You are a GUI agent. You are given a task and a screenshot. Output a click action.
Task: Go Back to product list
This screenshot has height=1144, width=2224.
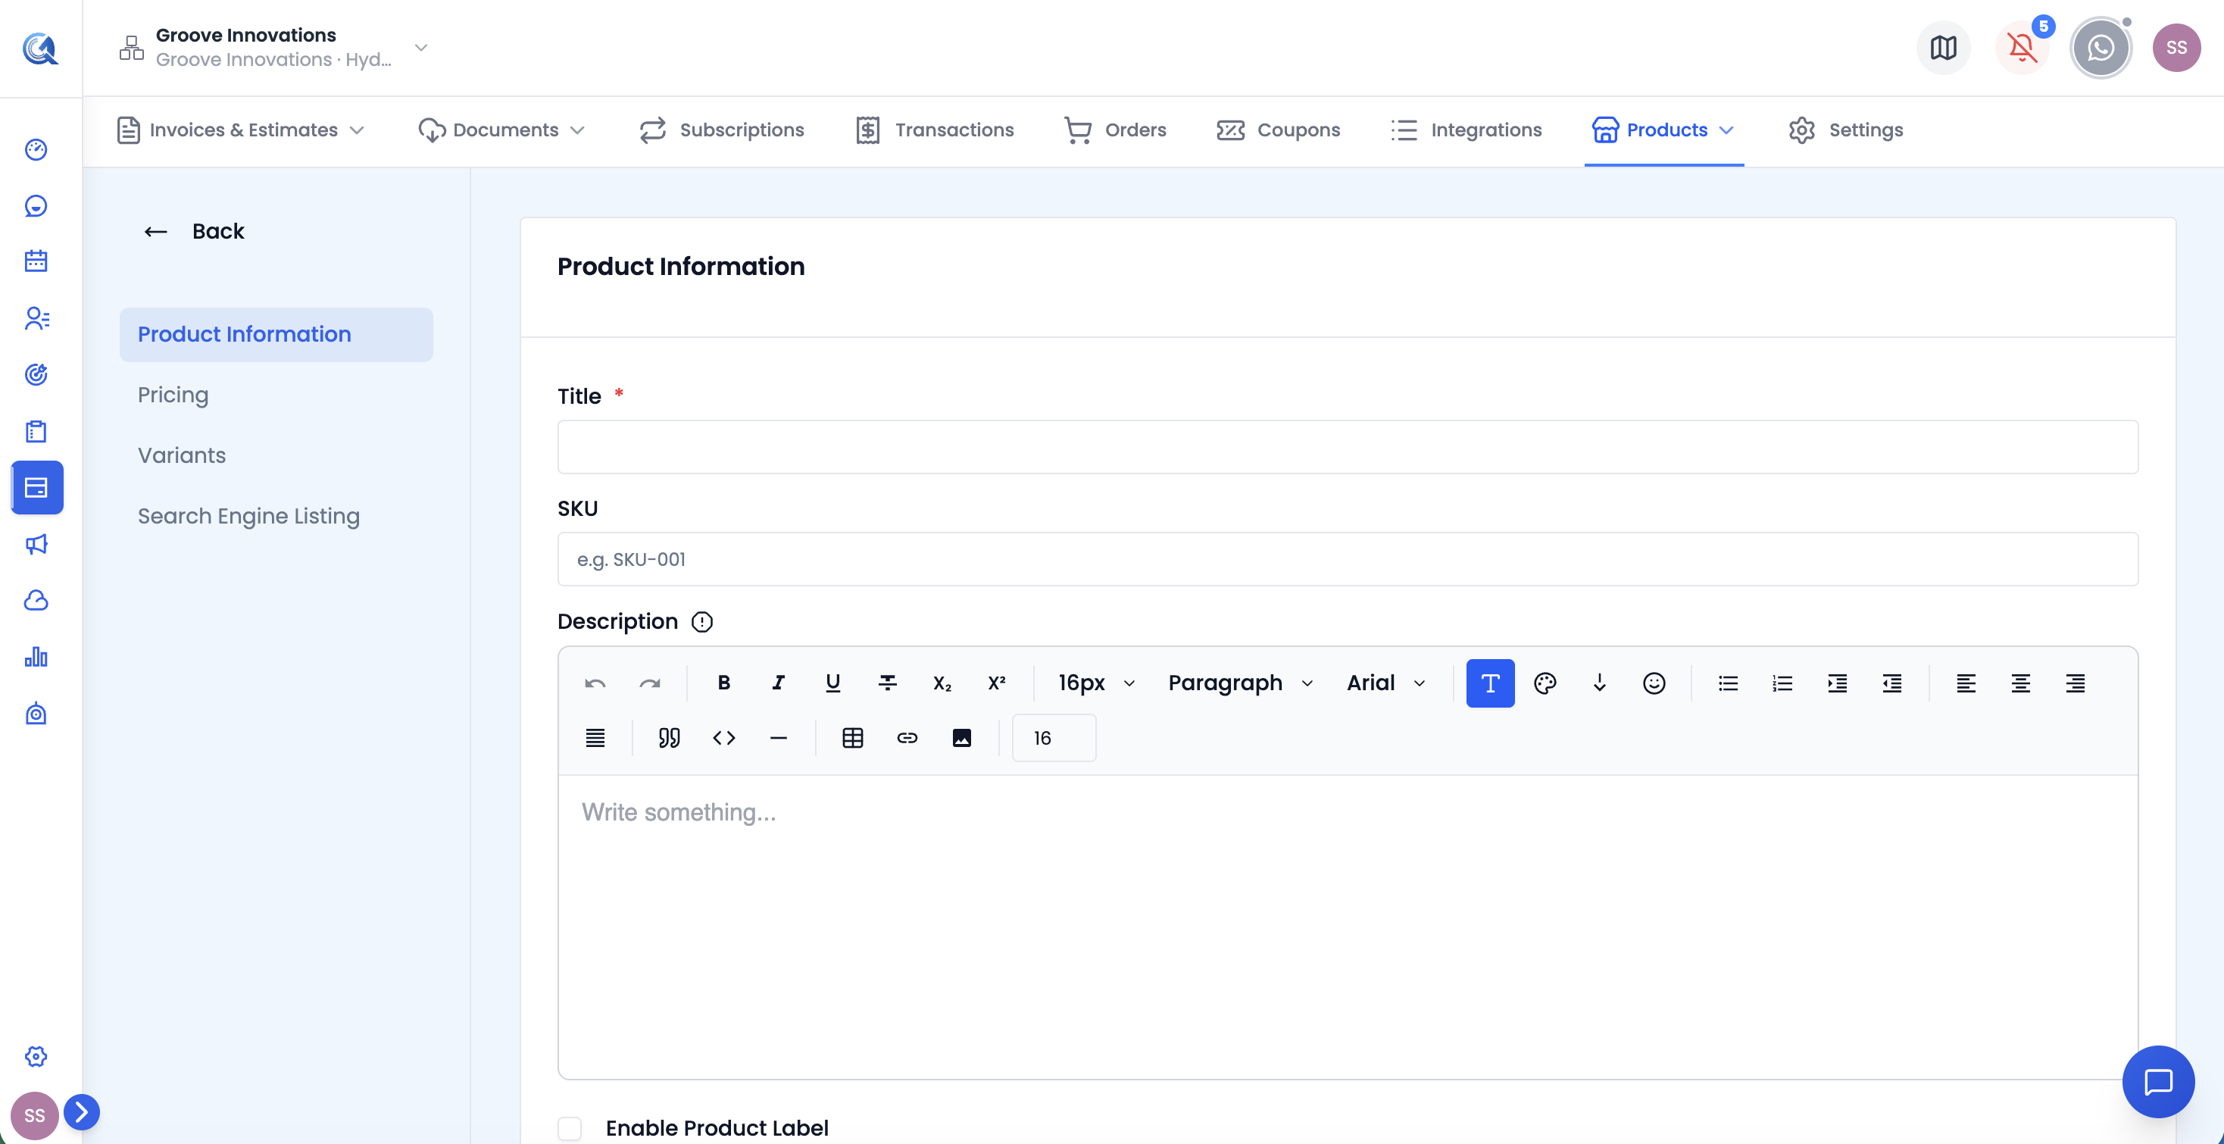194,231
